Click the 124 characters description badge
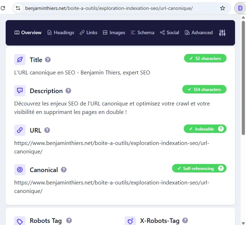 (204, 90)
